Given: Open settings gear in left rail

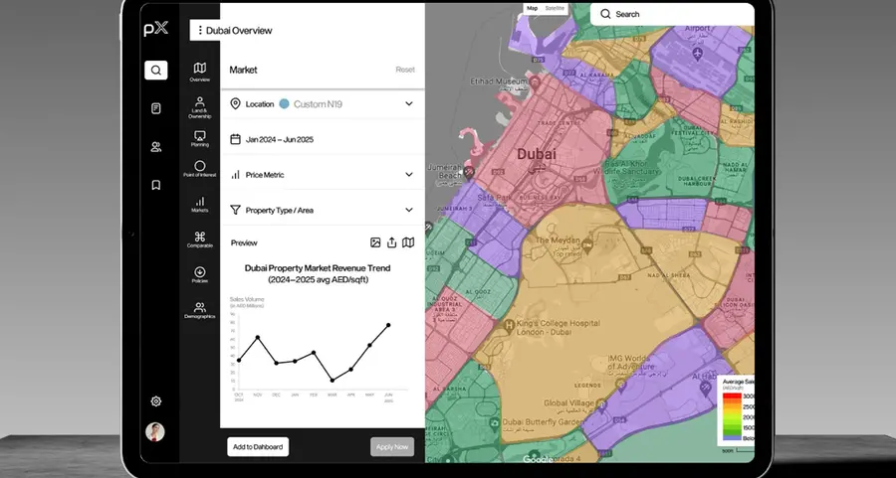Looking at the screenshot, I should point(156,401).
